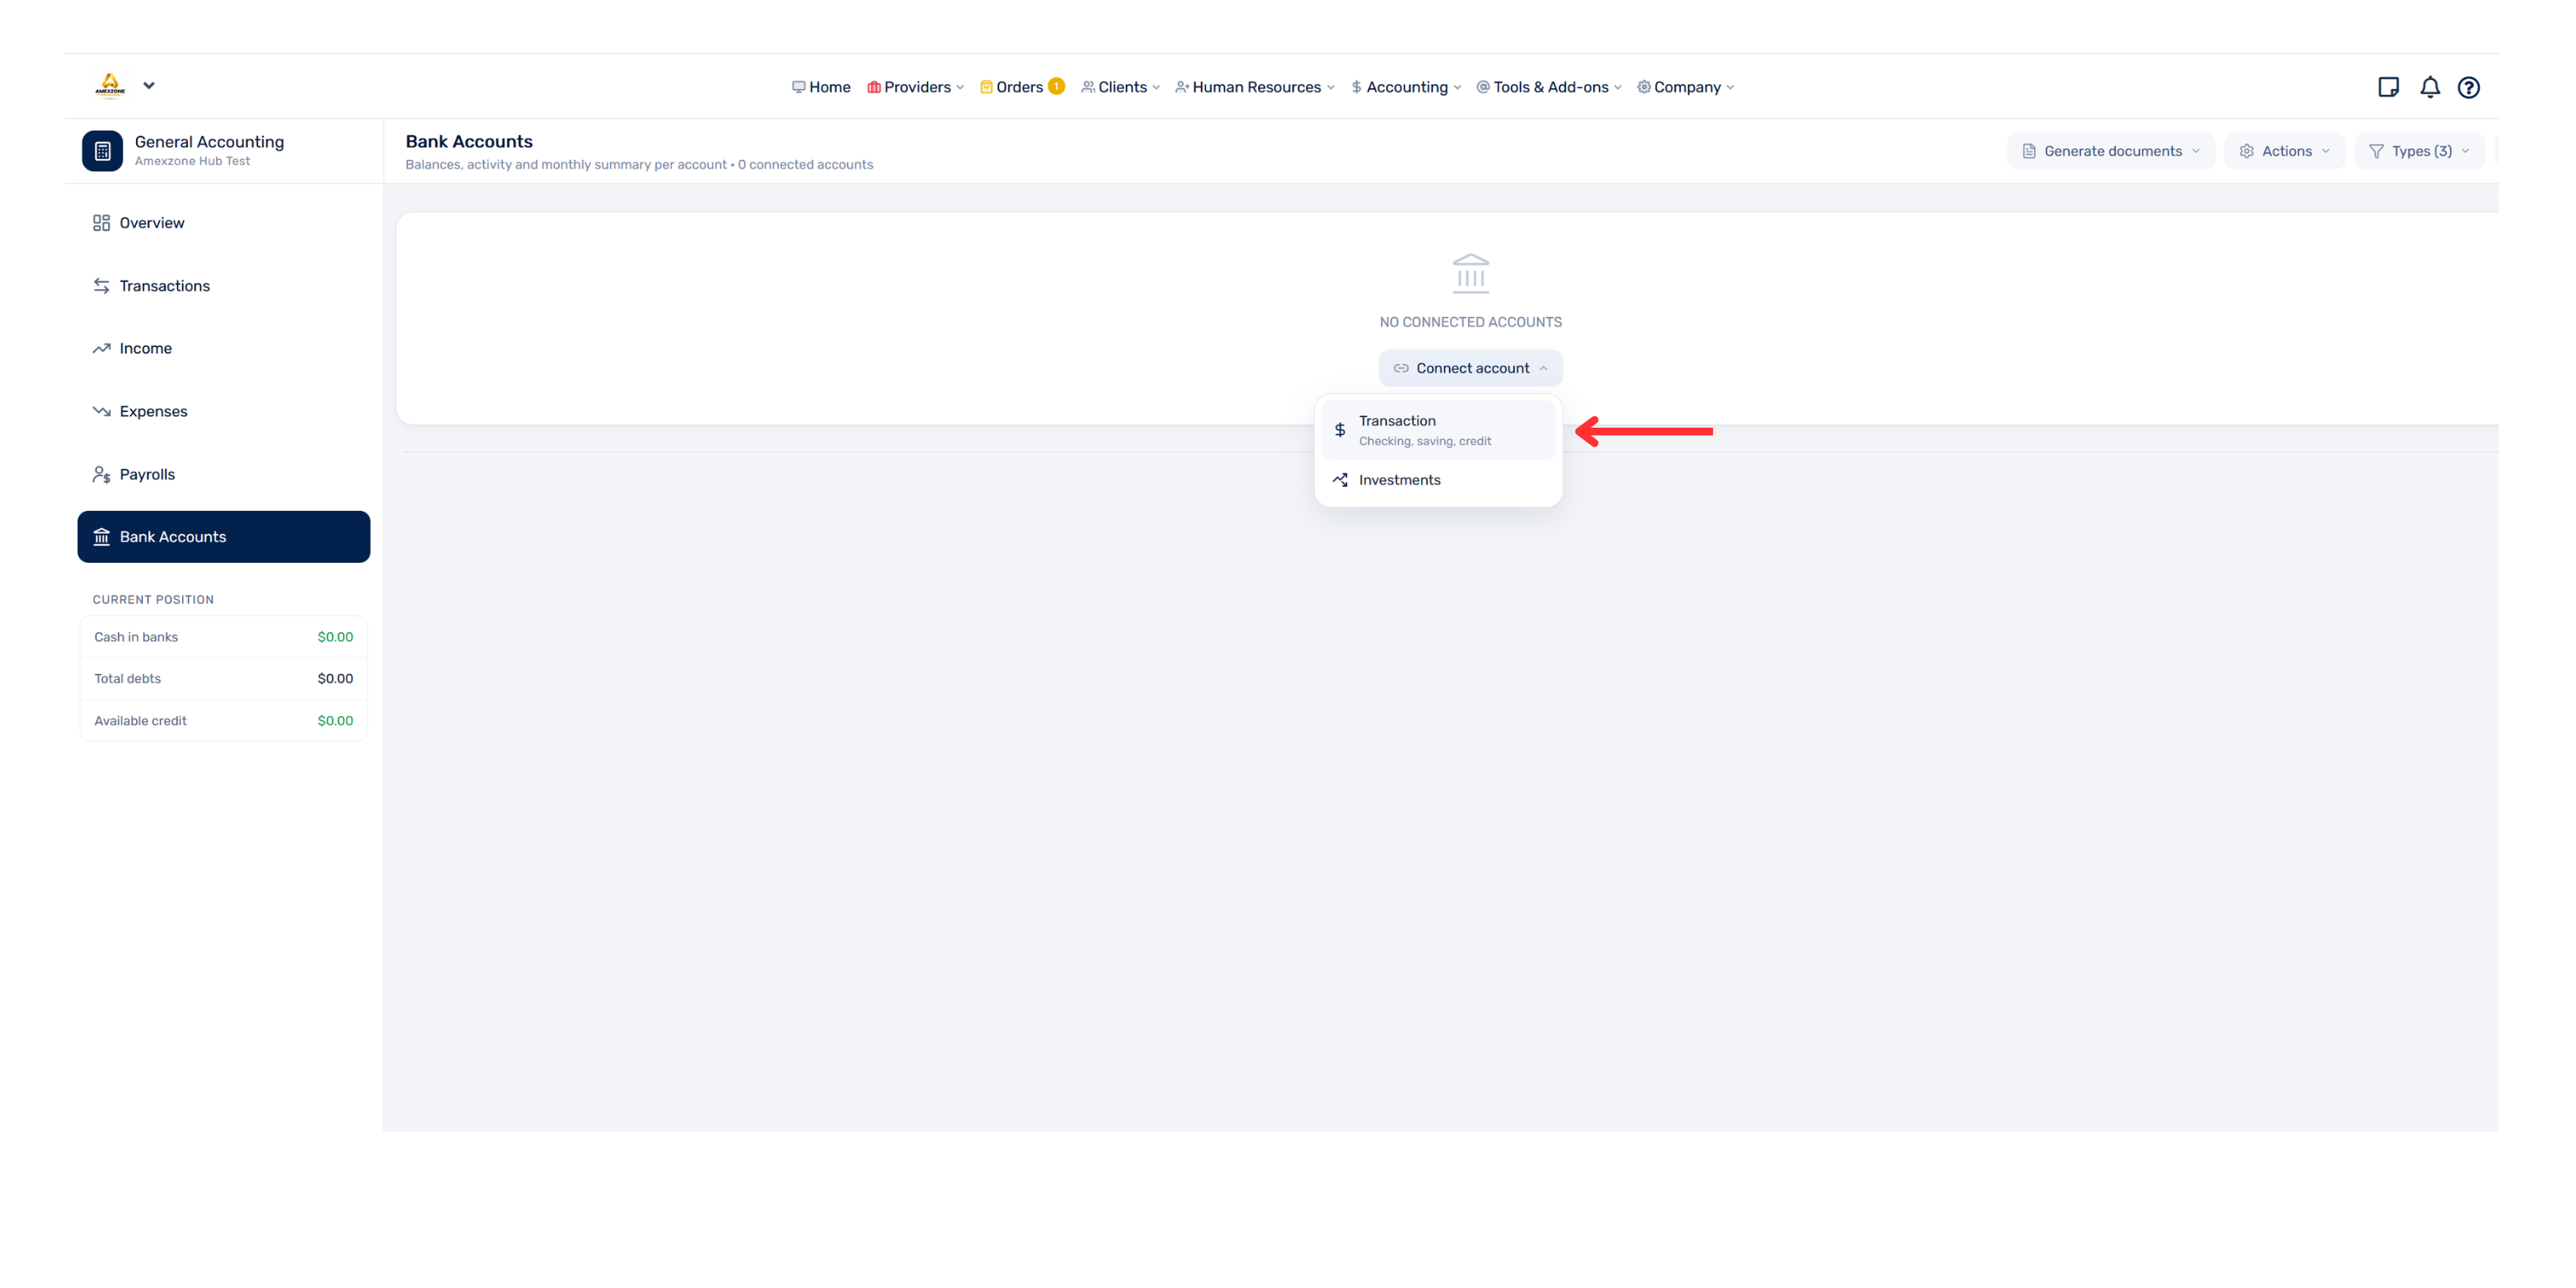
Task: Open the notifications bell
Action: point(2430,87)
